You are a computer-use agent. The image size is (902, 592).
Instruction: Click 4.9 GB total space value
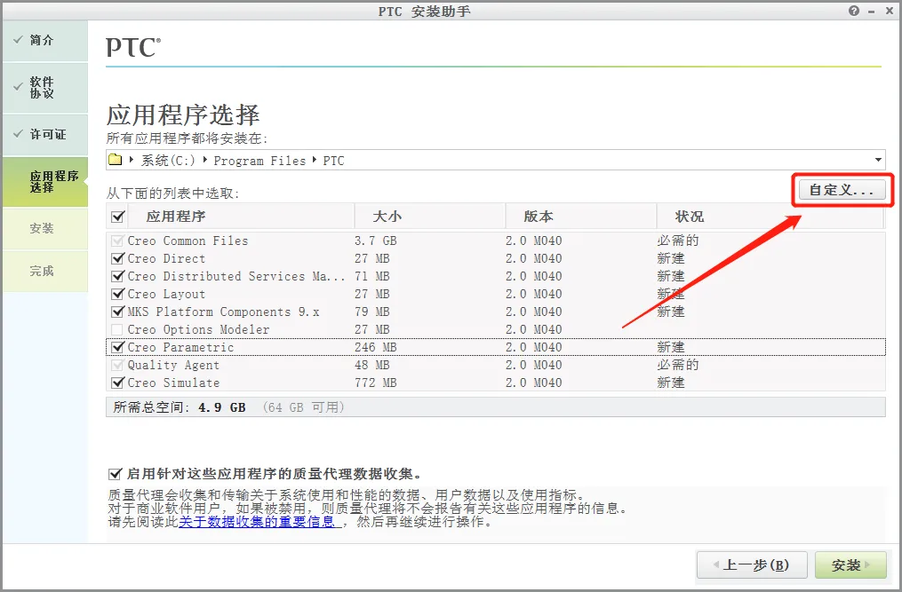[221, 407]
